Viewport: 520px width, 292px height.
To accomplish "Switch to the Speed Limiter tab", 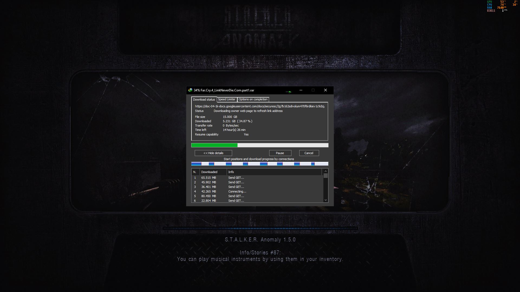I will pos(227,99).
